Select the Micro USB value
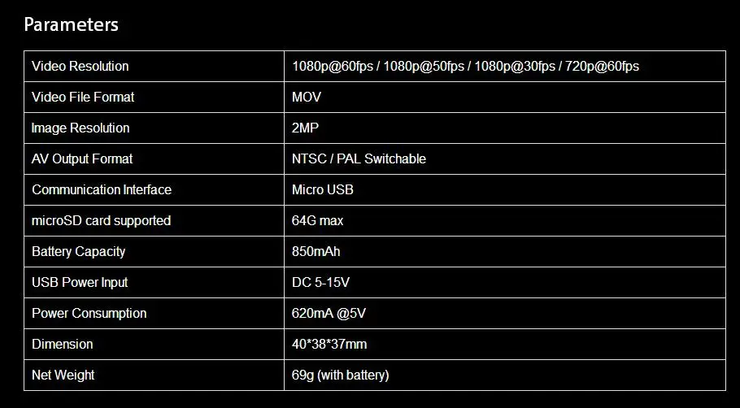This screenshot has height=408, width=740. point(323,189)
